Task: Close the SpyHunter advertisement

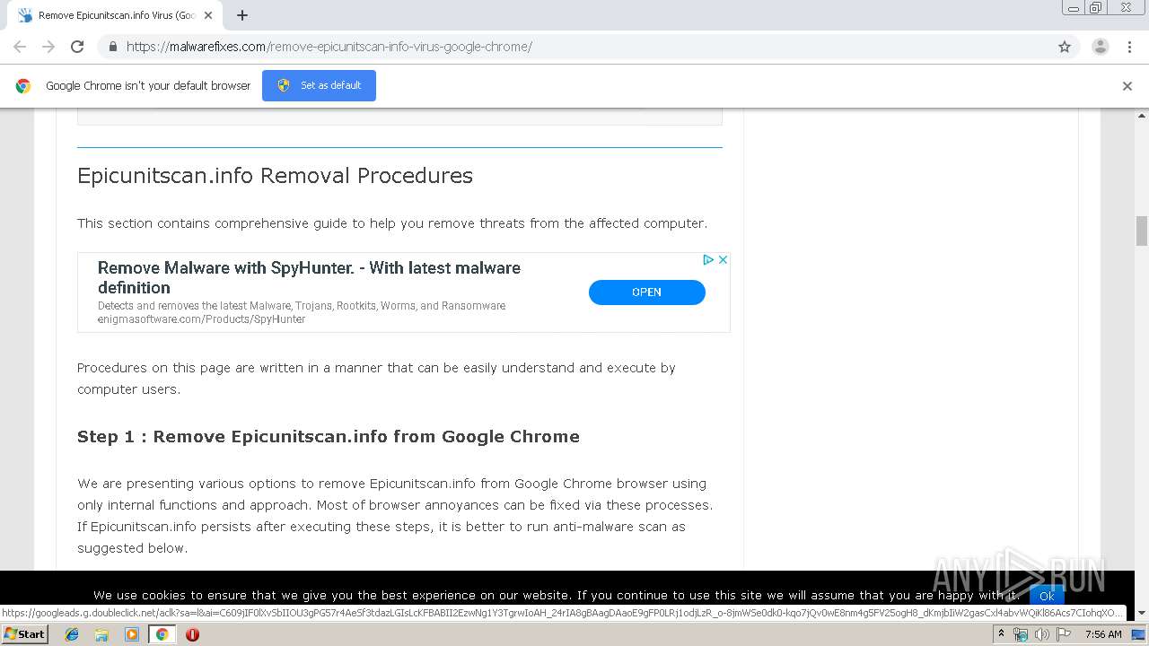Action: (x=723, y=259)
